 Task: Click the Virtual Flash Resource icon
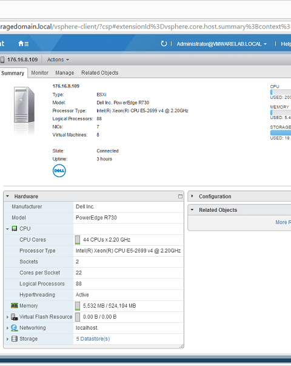(14, 317)
